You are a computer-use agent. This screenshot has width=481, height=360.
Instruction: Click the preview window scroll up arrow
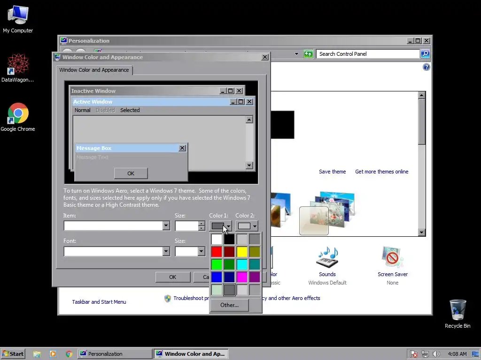point(249,120)
